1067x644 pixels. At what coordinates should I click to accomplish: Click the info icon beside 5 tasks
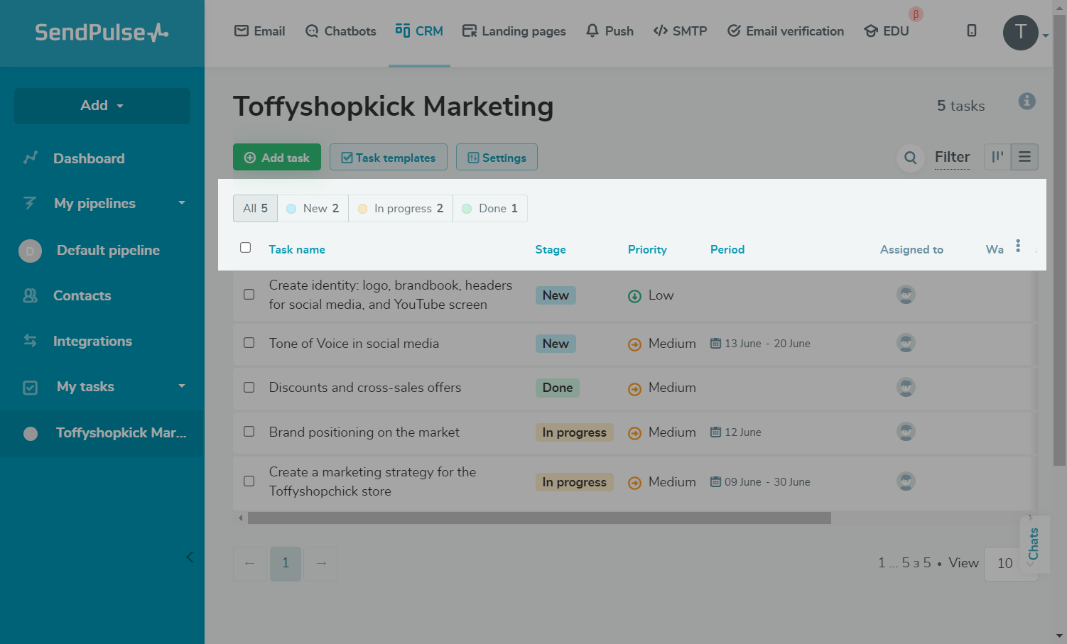point(1027,101)
